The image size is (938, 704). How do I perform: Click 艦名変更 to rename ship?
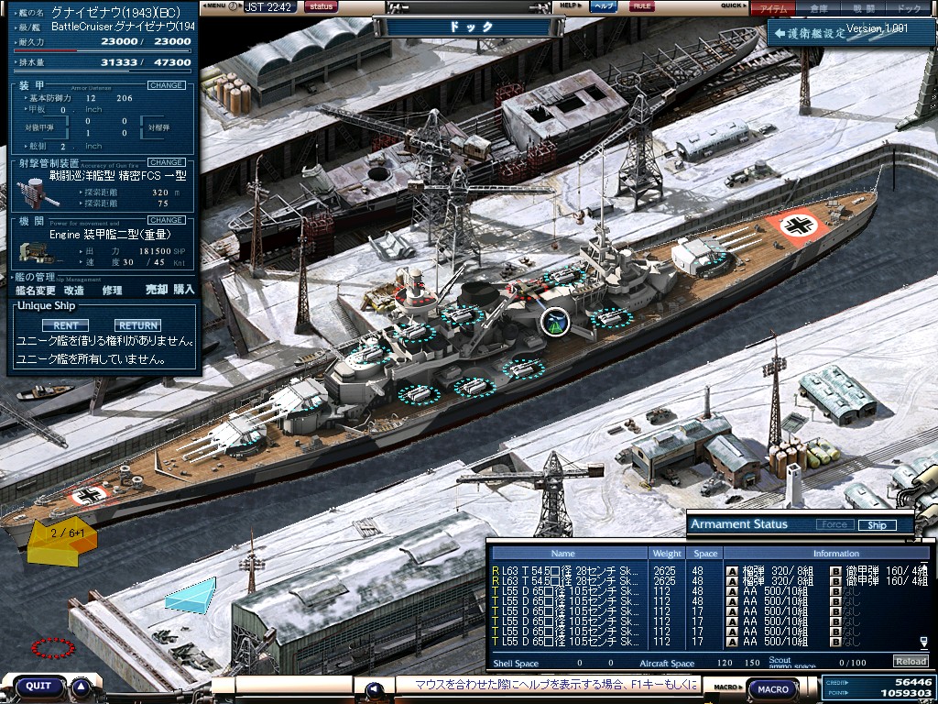(x=36, y=291)
